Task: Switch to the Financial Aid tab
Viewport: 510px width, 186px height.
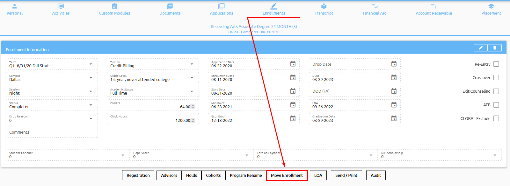Action: (x=374, y=10)
